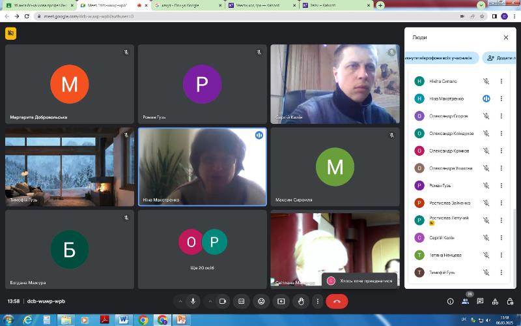521x326 pixels.
Task: Raise your hand in the meeting
Action: pos(300,301)
